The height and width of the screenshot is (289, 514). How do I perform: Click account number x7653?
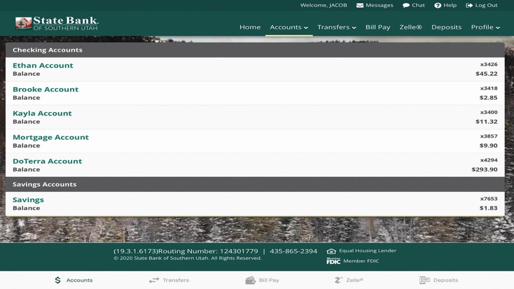489,199
